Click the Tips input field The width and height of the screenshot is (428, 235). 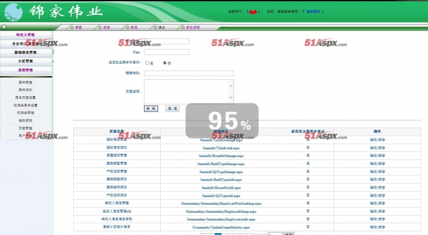click(166, 52)
